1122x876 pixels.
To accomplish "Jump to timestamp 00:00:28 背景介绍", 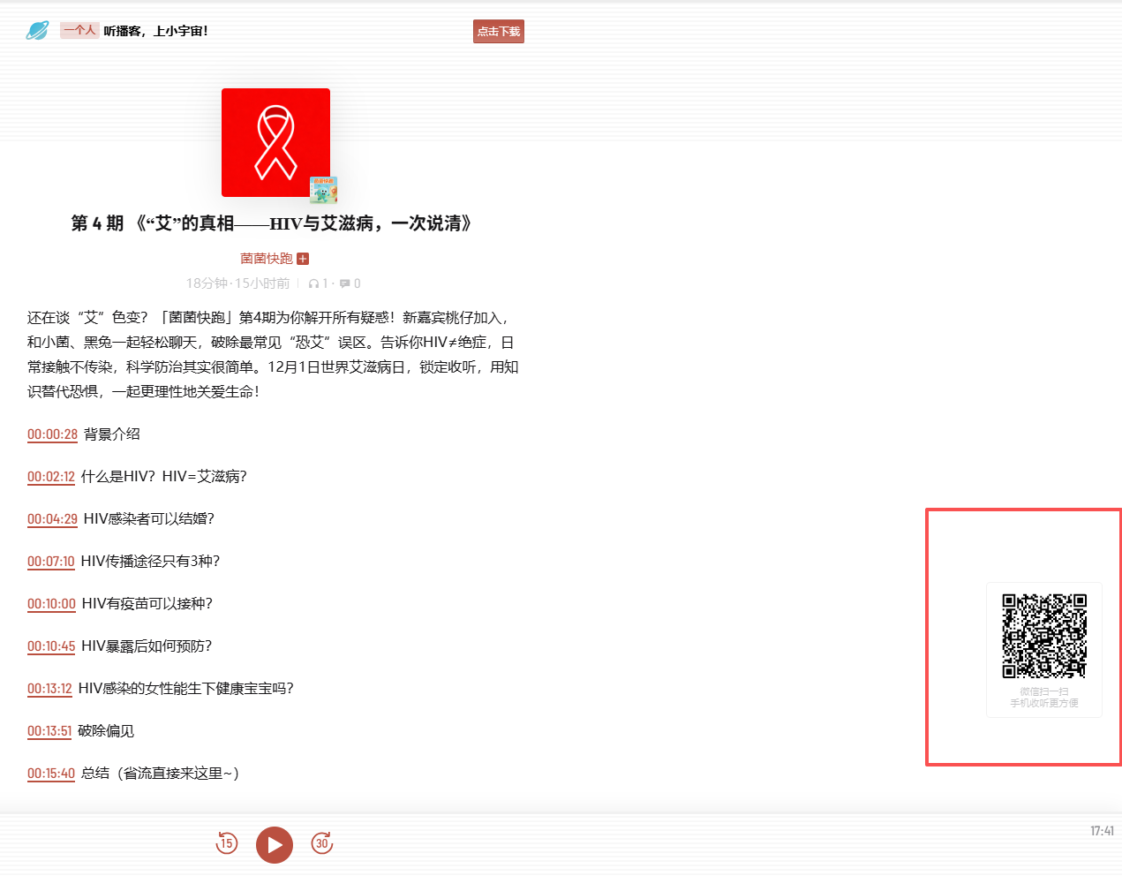I will [x=50, y=434].
